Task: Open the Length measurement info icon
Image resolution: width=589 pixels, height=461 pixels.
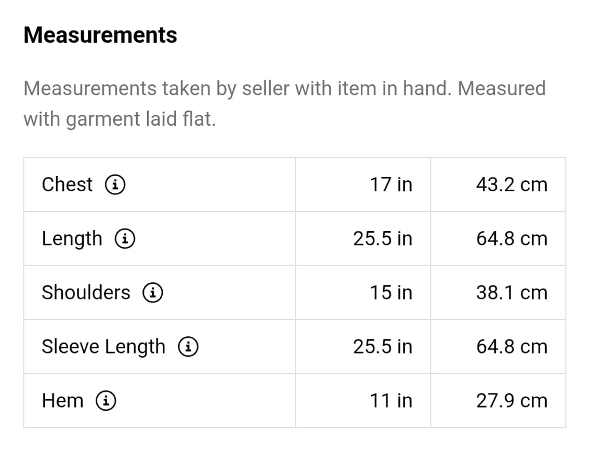Action: pyautogui.click(x=126, y=239)
